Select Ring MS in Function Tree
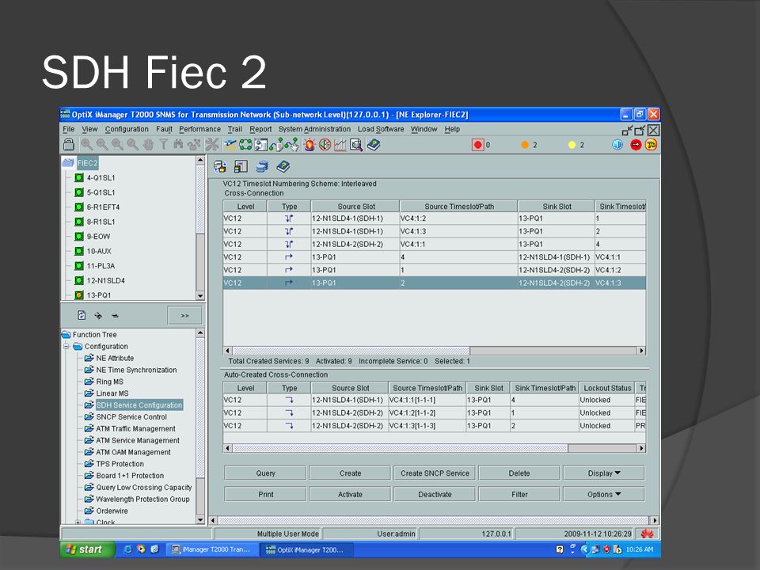 pos(109,382)
